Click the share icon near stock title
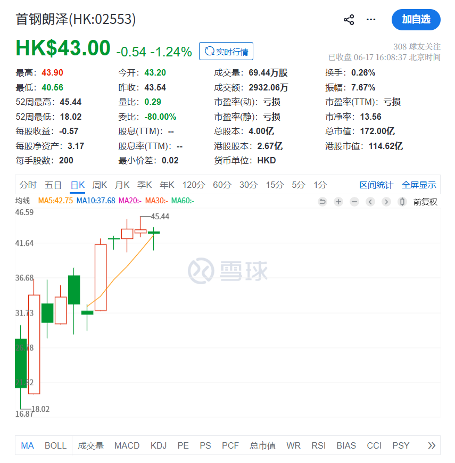The height and width of the screenshot is (463, 455). click(x=349, y=20)
